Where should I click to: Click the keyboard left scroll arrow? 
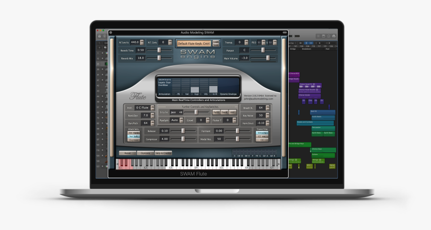point(117,164)
